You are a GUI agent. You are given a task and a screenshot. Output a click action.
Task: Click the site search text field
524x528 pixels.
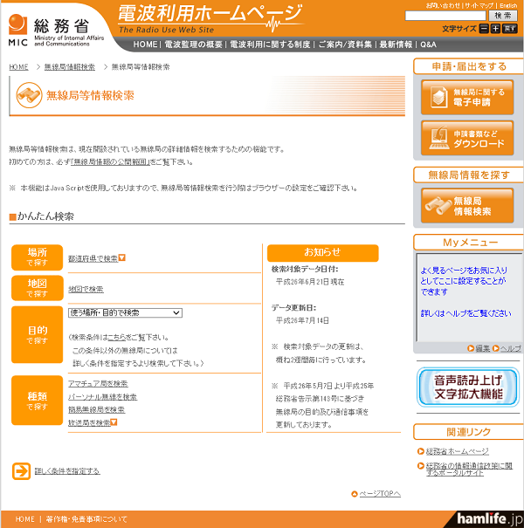click(445, 16)
